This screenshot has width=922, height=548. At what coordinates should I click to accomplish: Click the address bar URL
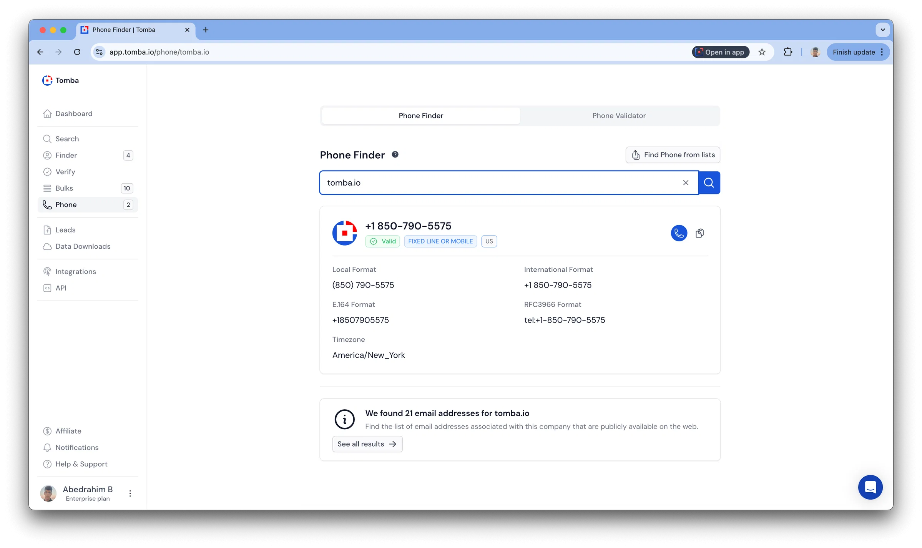159,52
